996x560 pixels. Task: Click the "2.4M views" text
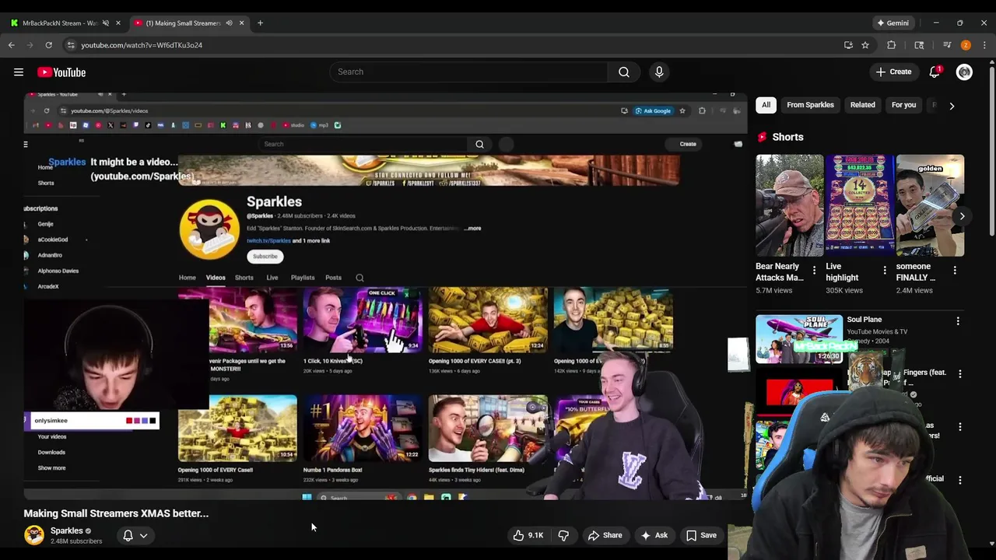914,291
